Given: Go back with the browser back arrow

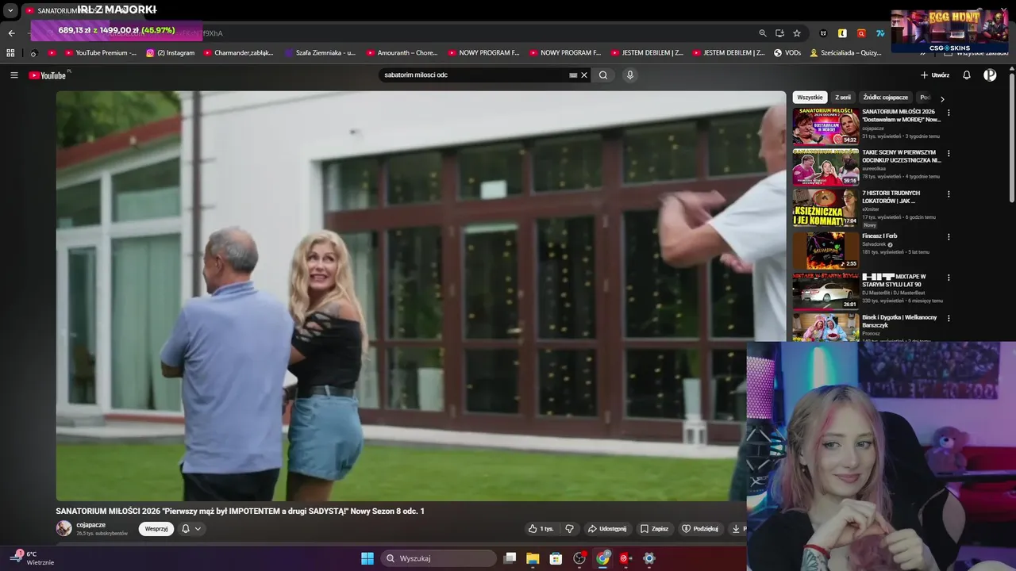Looking at the screenshot, I should click(x=11, y=33).
